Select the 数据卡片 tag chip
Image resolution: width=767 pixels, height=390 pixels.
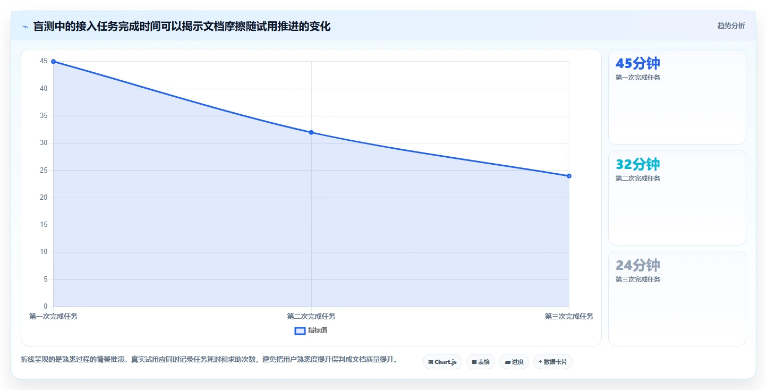[553, 362]
